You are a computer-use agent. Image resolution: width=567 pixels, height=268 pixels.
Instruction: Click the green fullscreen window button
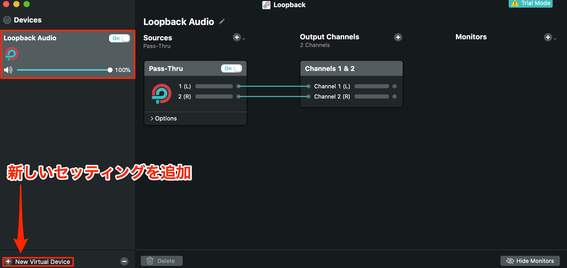(27, 4)
